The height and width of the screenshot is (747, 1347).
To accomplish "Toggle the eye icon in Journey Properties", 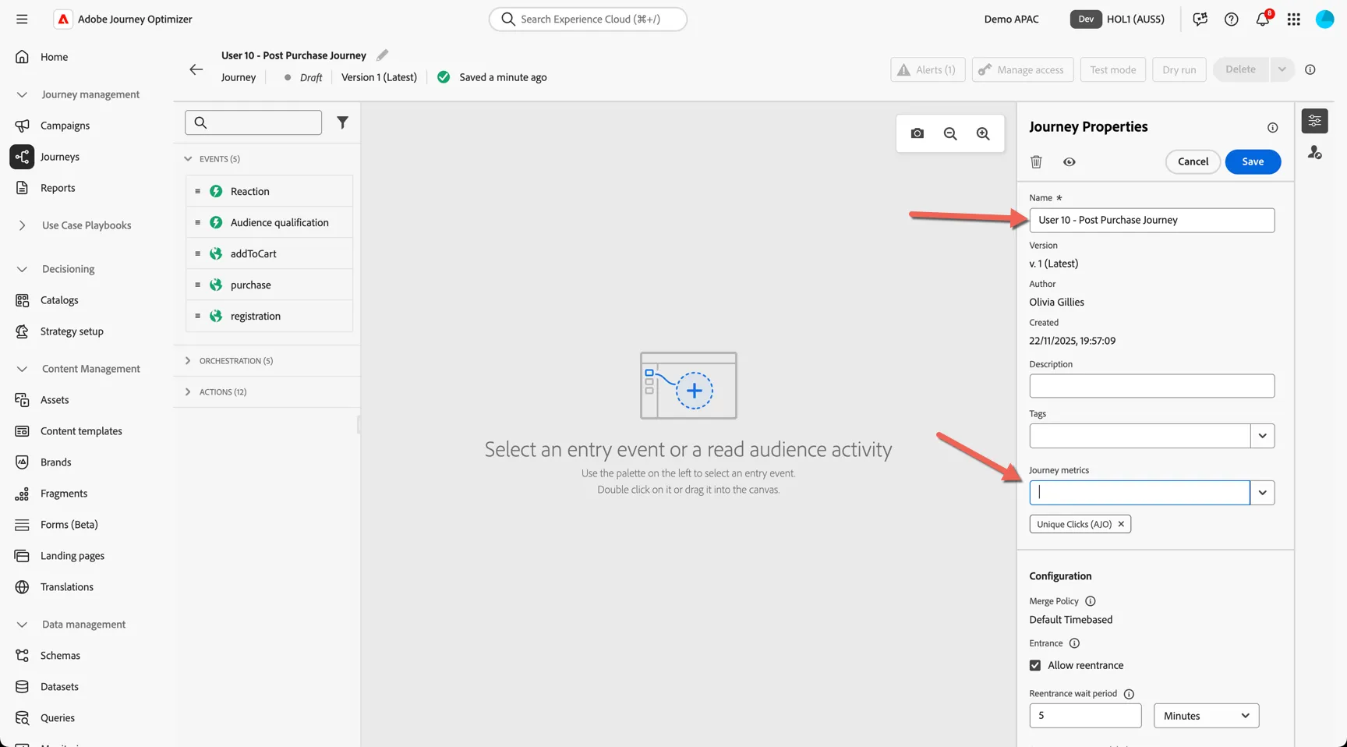I will tap(1069, 161).
